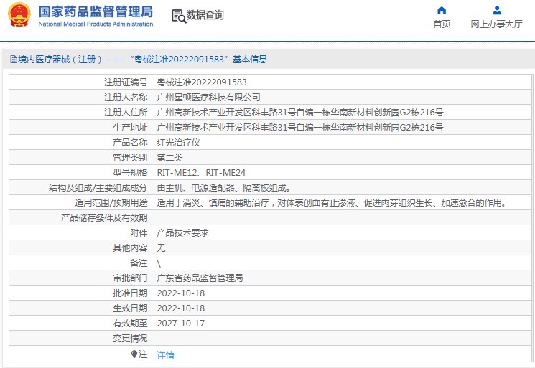The image size is (535, 368).
Task: Click the 适用范围/预期用途 description text
Action: coord(332,203)
